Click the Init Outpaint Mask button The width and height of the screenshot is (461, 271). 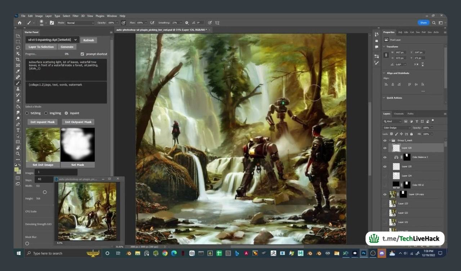78,122
